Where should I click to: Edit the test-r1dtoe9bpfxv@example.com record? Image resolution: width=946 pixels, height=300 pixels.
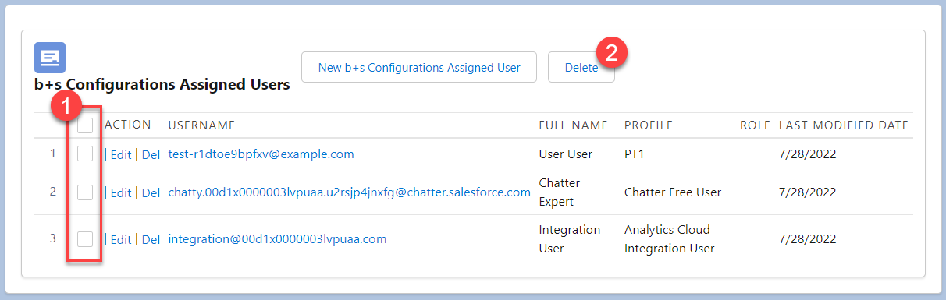121,154
